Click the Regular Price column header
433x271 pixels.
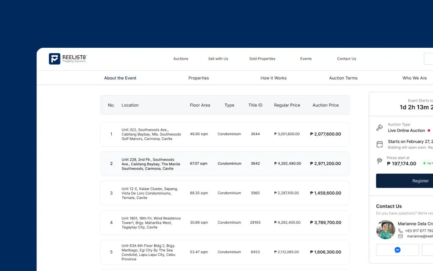pyautogui.click(x=287, y=105)
